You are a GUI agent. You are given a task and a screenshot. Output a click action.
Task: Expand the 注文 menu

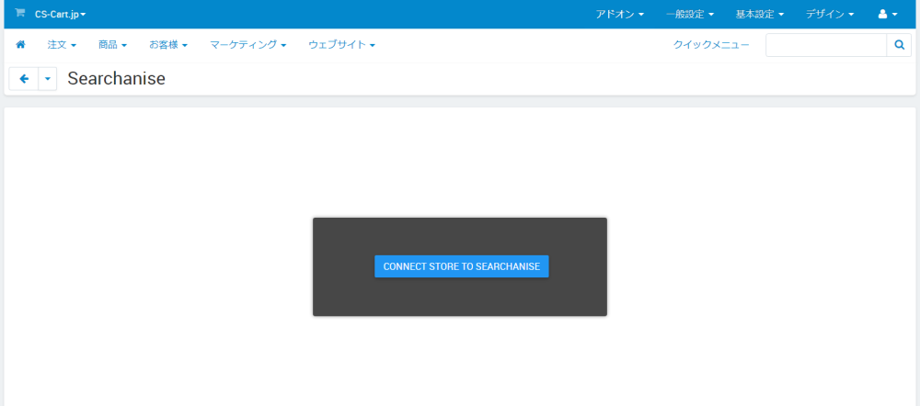pyautogui.click(x=62, y=44)
